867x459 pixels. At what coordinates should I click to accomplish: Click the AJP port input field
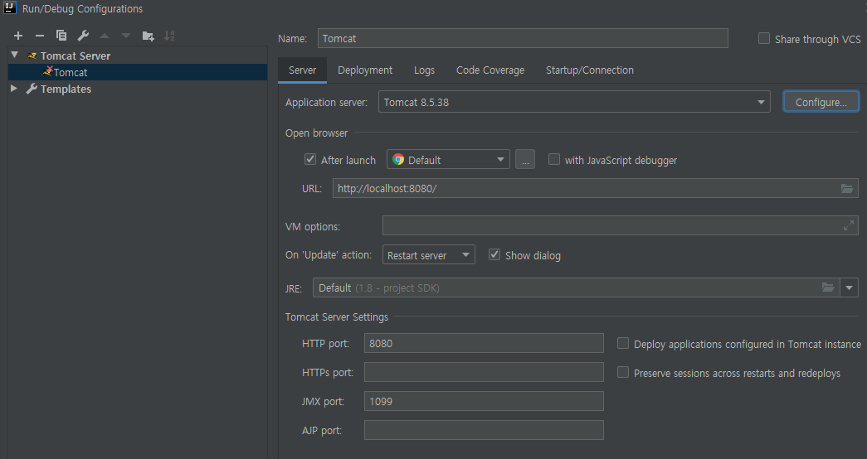(484, 430)
